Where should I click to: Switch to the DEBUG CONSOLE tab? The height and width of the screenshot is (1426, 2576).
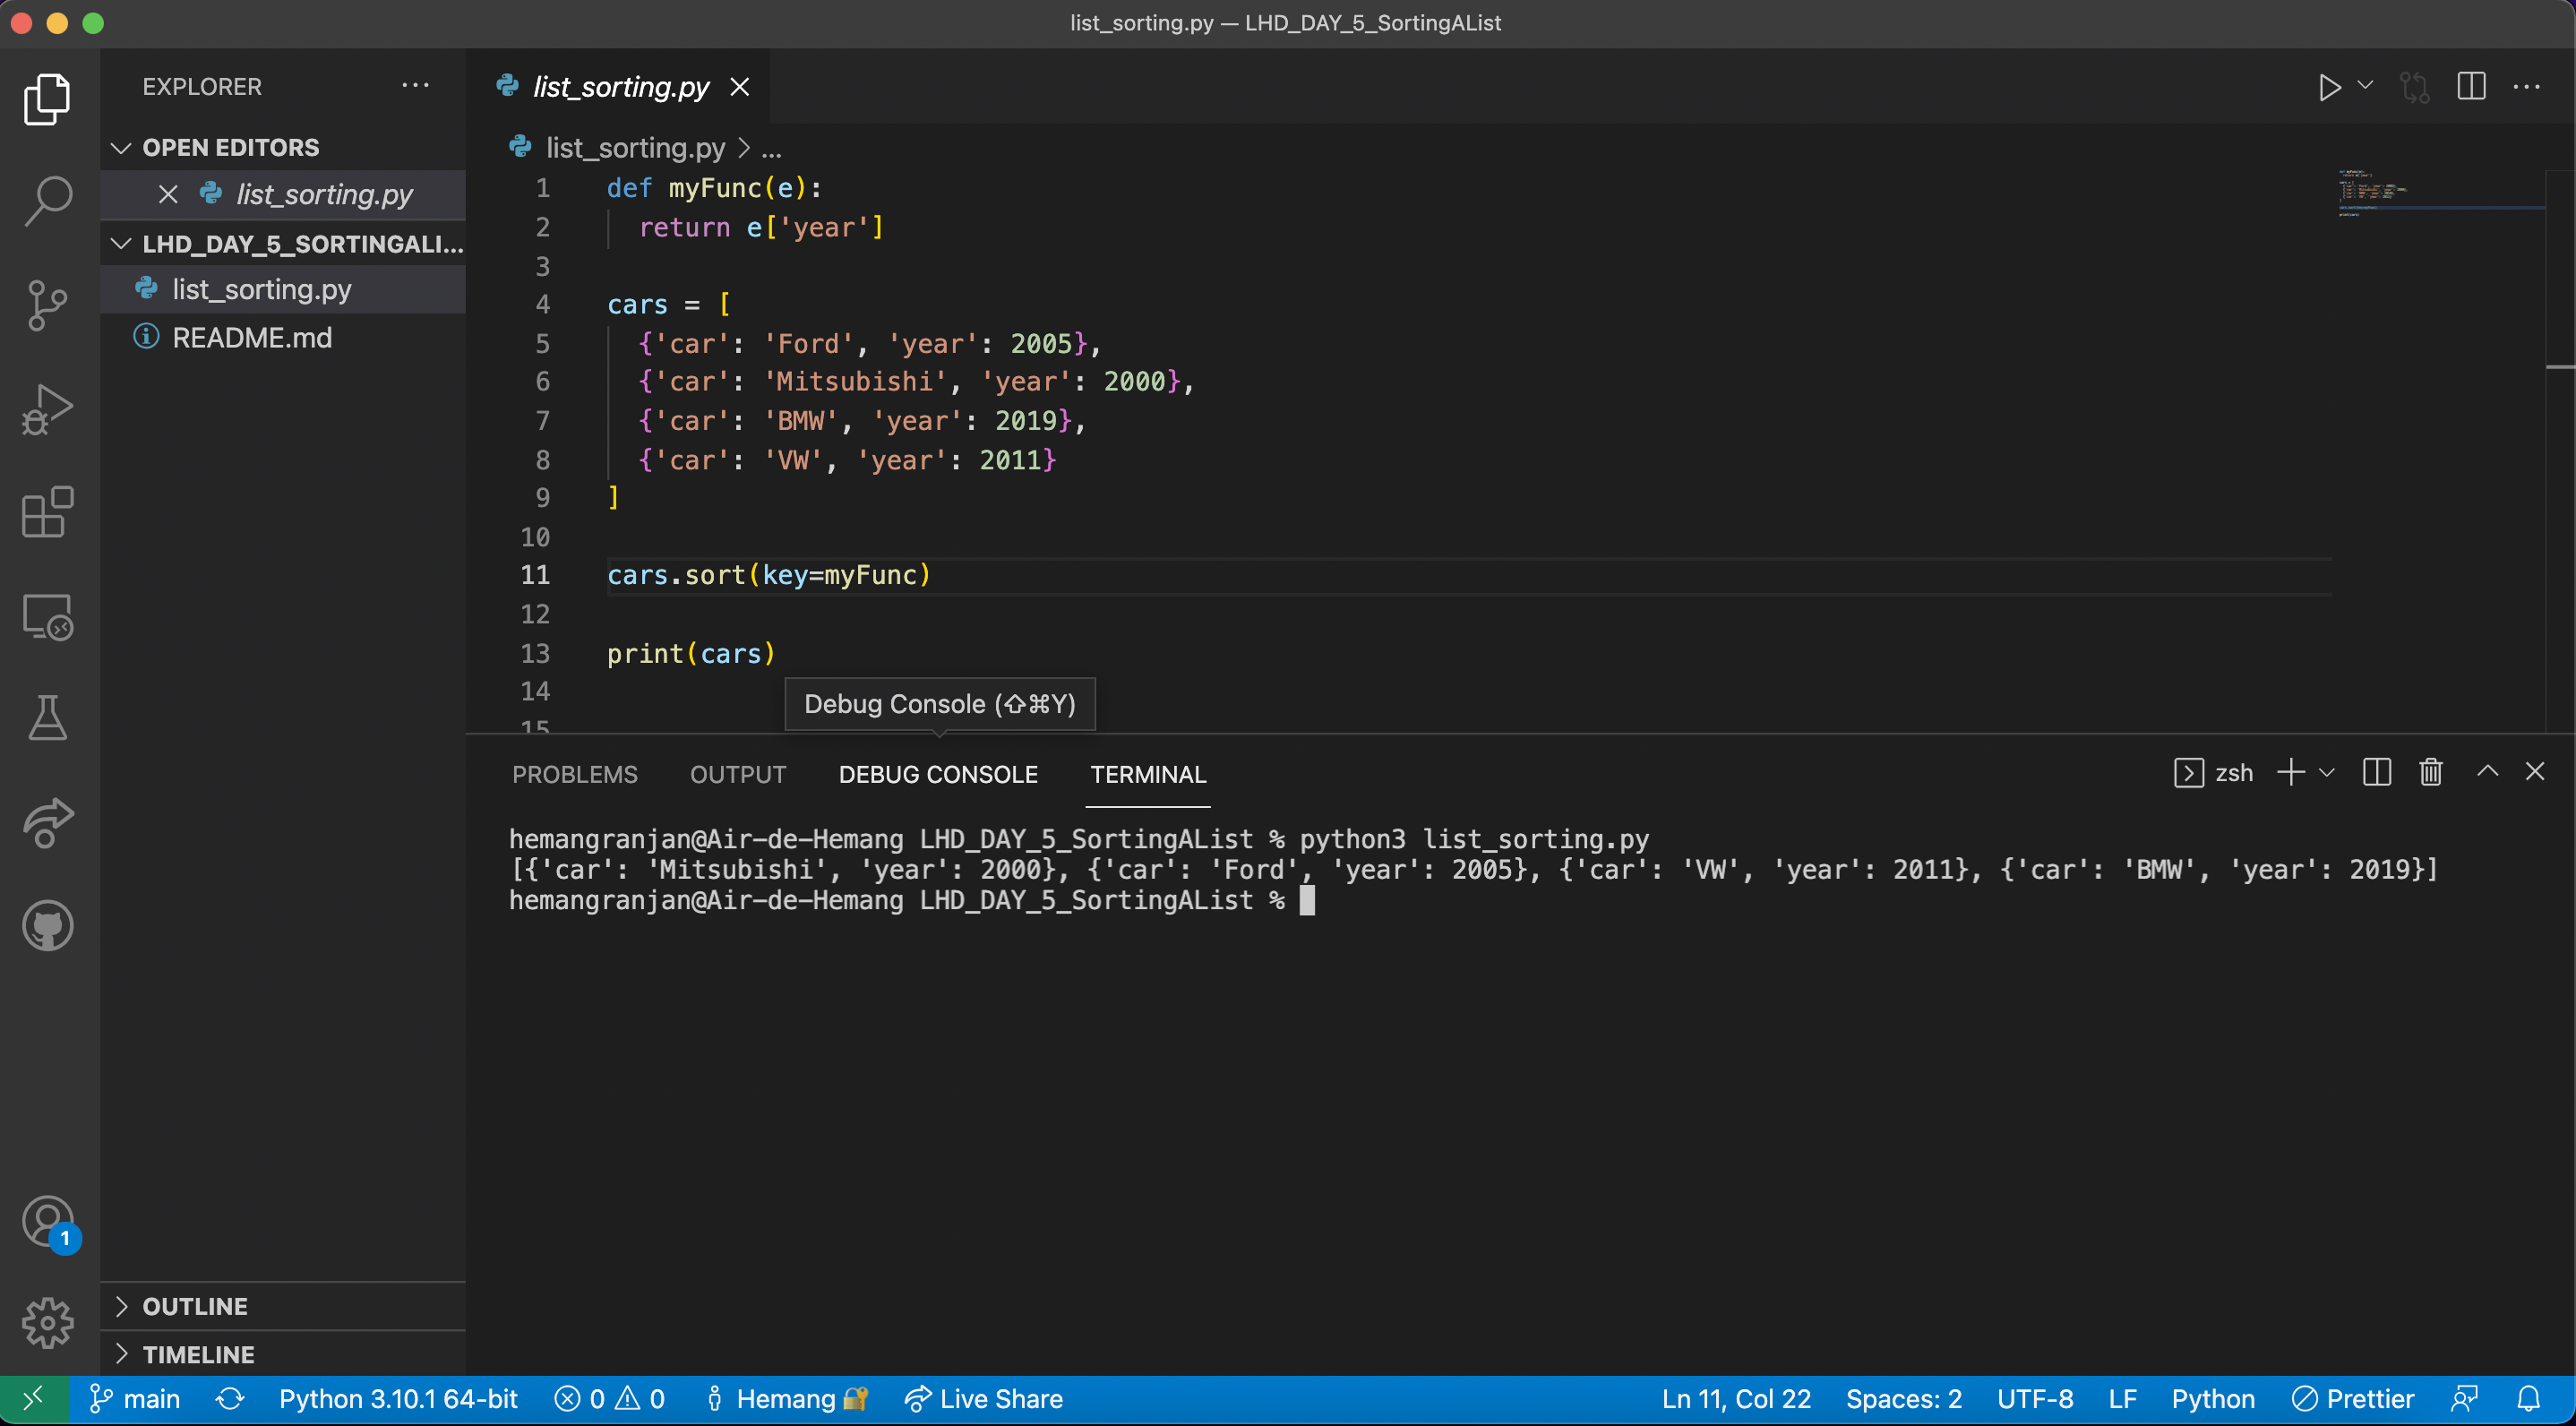point(937,774)
